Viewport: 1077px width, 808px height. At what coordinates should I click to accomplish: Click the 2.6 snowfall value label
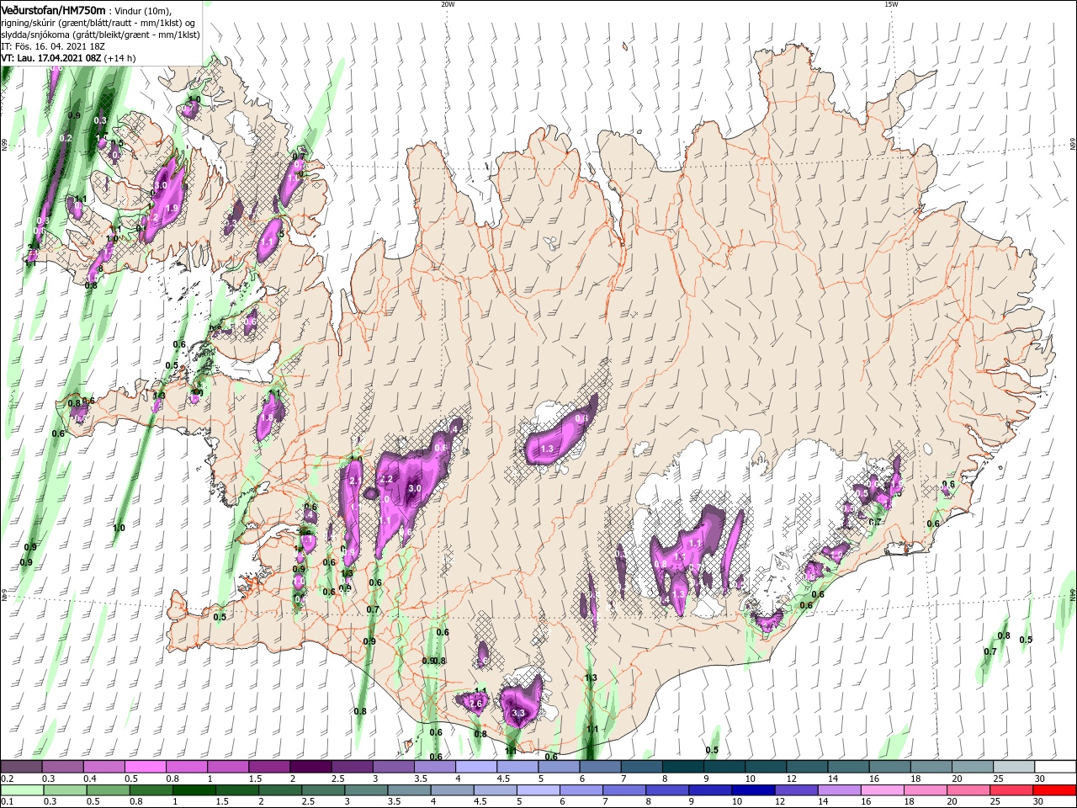click(475, 704)
